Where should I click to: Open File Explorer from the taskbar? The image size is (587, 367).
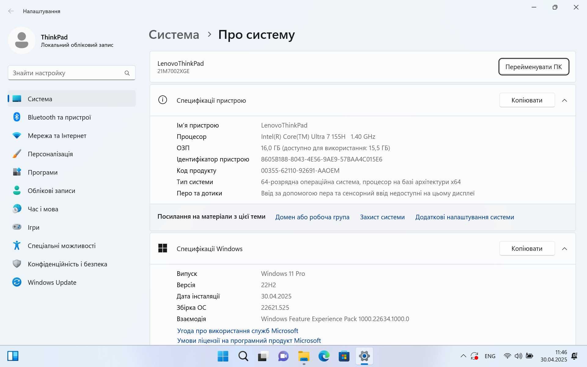click(x=304, y=356)
